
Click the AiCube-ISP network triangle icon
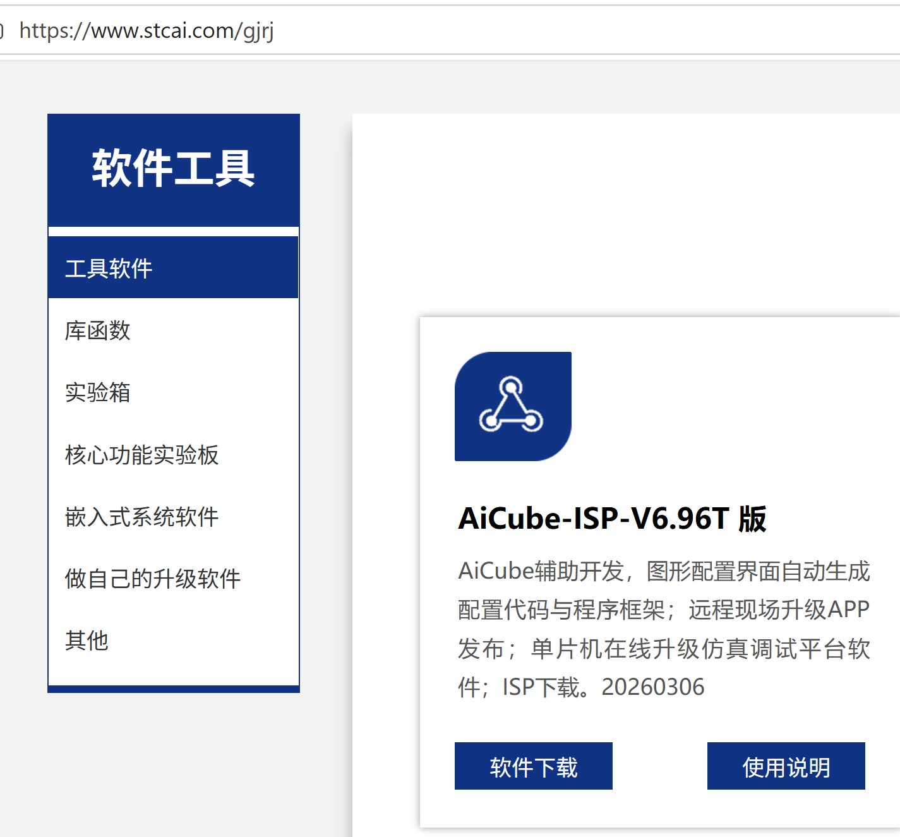tap(512, 406)
